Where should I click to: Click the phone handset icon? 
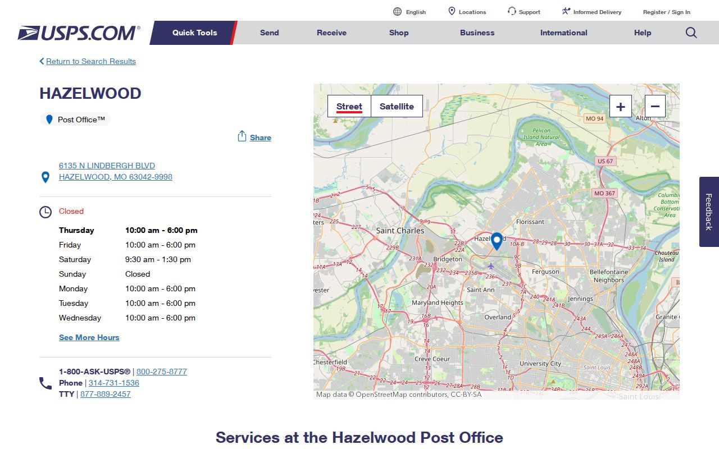45,383
